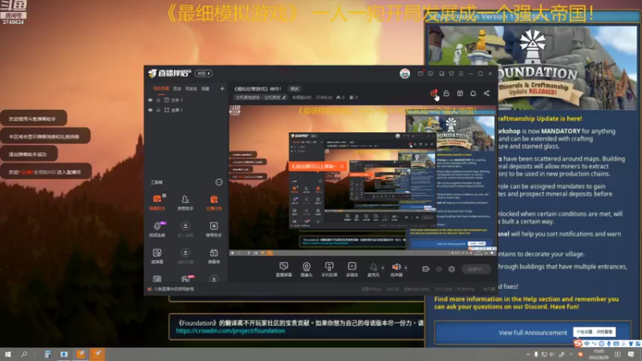Mute the 扬声器 speaker icon

pyautogui.click(x=396, y=269)
